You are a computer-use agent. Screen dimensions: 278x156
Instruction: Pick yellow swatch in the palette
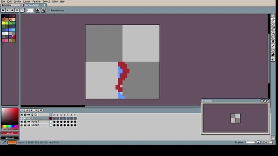3,23
